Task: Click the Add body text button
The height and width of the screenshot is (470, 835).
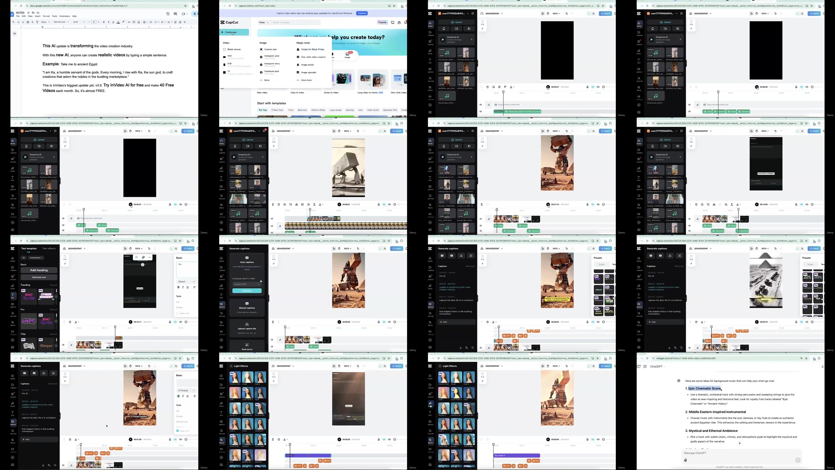Action: 39,277
